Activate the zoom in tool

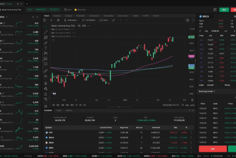click(x=46, y=76)
